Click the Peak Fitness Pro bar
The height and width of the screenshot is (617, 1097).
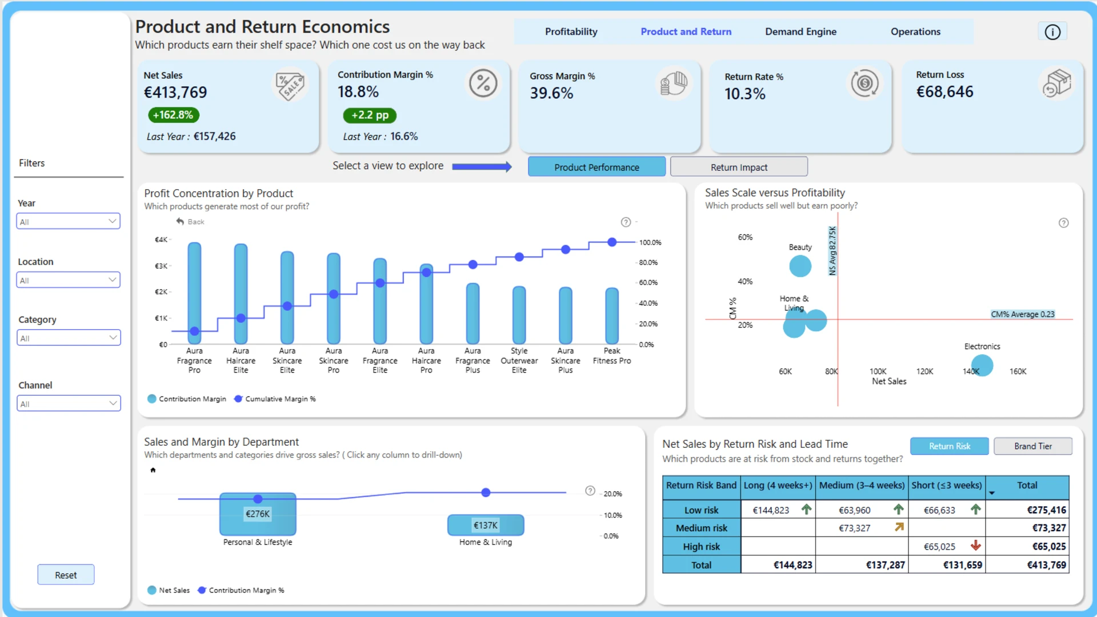pos(612,316)
